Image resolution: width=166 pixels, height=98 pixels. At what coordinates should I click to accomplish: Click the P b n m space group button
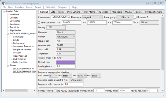[x=125, y=17]
